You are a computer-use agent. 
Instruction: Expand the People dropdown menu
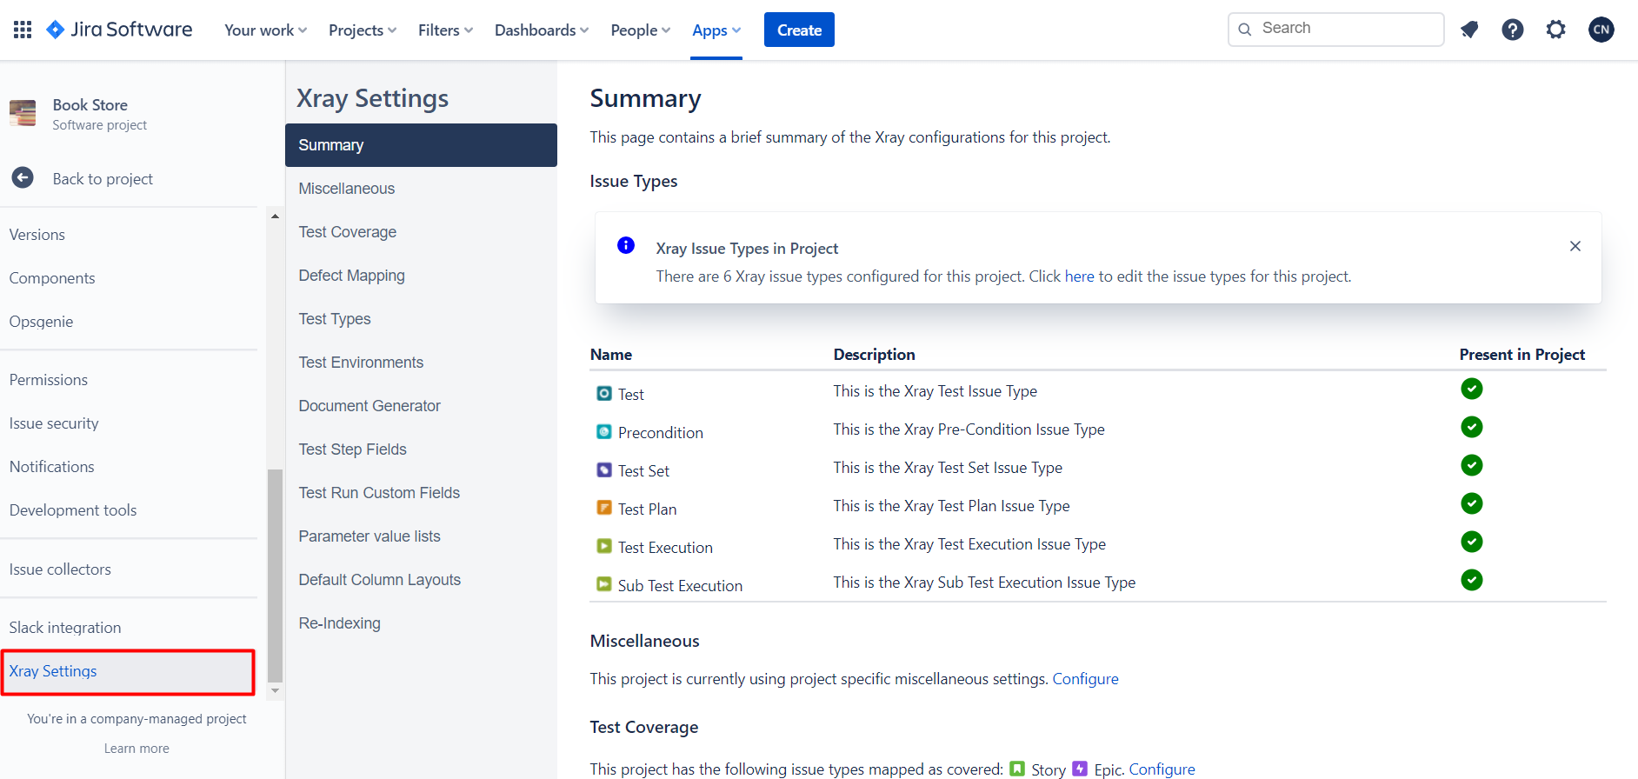click(641, 30)
